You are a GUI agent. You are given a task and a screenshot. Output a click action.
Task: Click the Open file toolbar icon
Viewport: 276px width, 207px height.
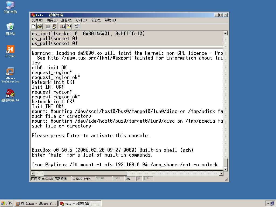click(x=40, y=26)
